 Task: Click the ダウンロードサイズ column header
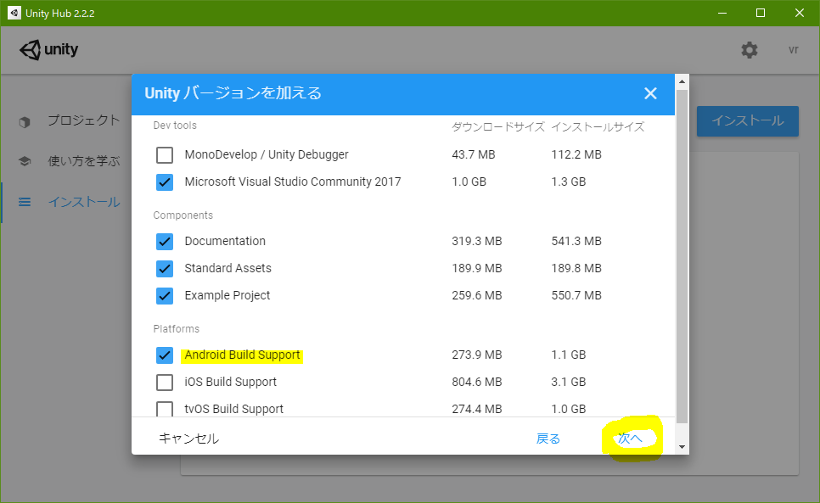click(x=497, y=126)
